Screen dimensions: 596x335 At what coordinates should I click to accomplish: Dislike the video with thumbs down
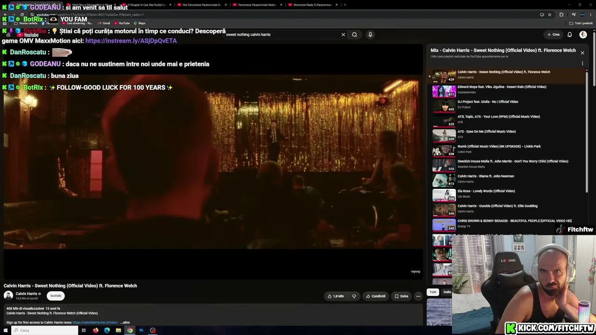tap(354, 296)
